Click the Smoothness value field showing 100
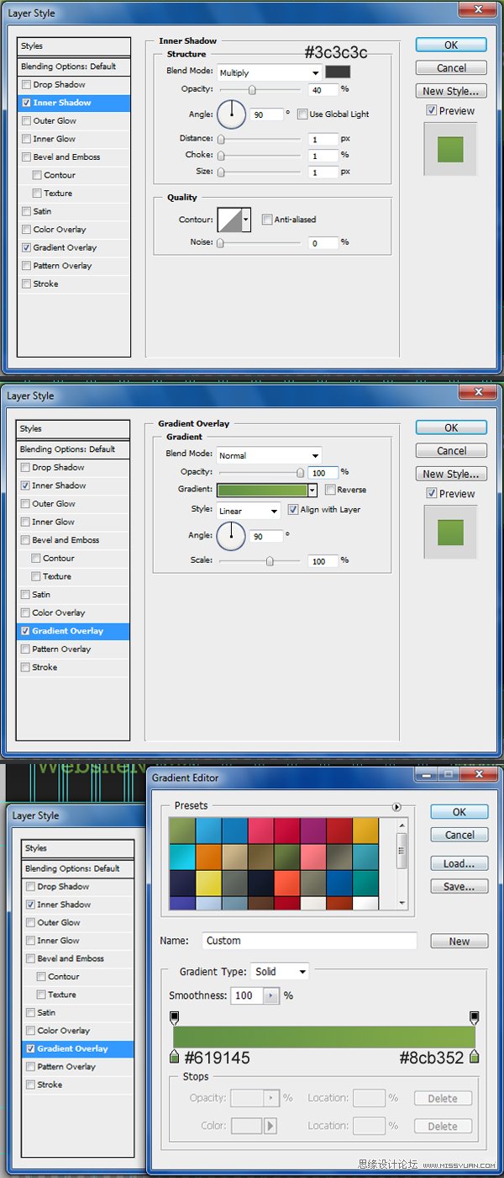 click(247, 995)
